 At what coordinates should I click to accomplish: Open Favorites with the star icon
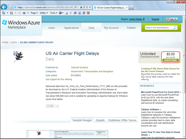point(178,7)
